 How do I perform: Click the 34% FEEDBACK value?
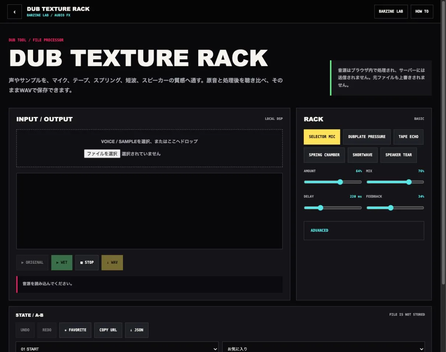tap(421, 196)
